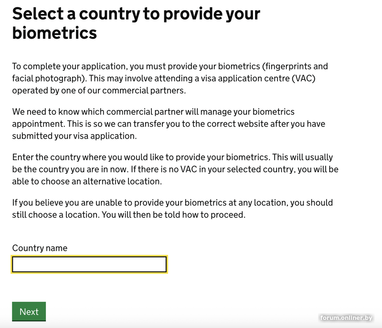382x328 pixels.
Task: Click the paragraph starting "If you believe"
Action: [172, 208]
